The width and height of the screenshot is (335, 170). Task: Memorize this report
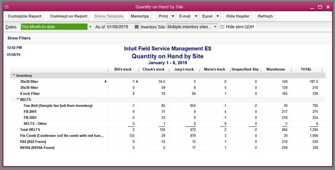point(140,16)
